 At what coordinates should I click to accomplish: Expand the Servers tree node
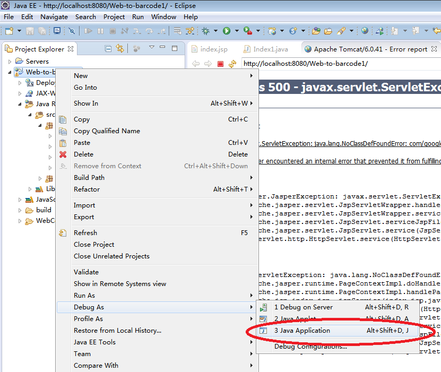(10, 62)
